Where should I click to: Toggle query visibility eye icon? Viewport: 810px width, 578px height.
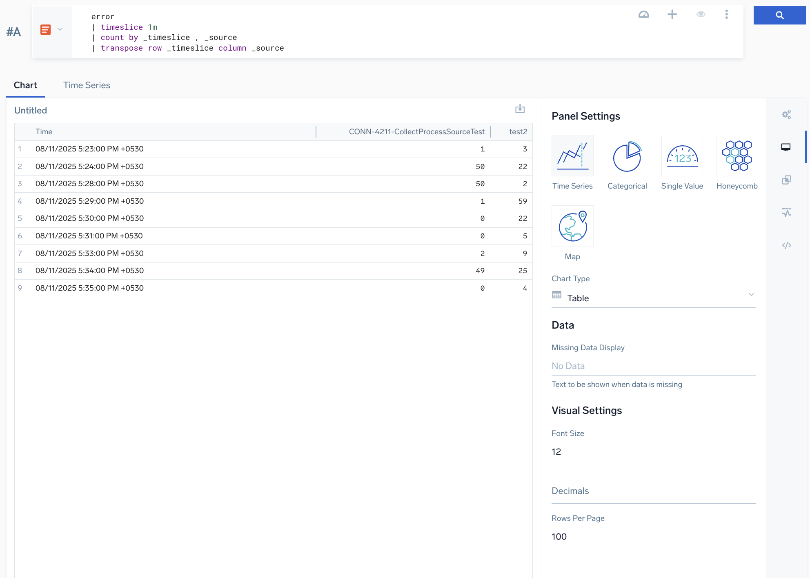click(x=701, y=15)
